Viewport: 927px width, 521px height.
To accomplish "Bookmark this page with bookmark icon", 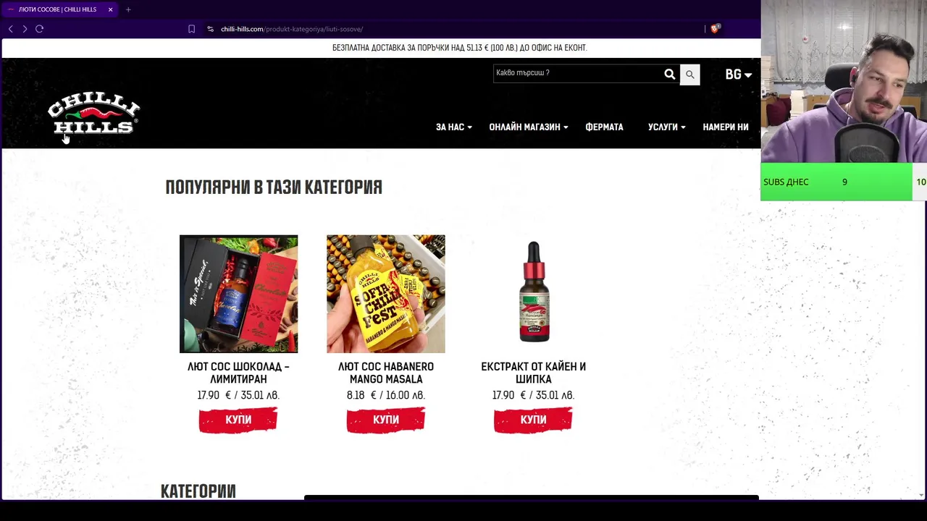I will click(191, 29).
